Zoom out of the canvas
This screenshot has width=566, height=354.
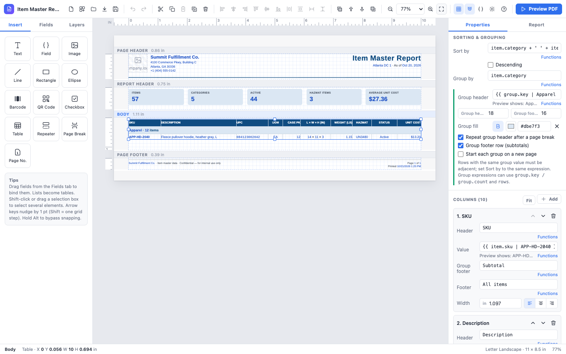pos(390,9)
